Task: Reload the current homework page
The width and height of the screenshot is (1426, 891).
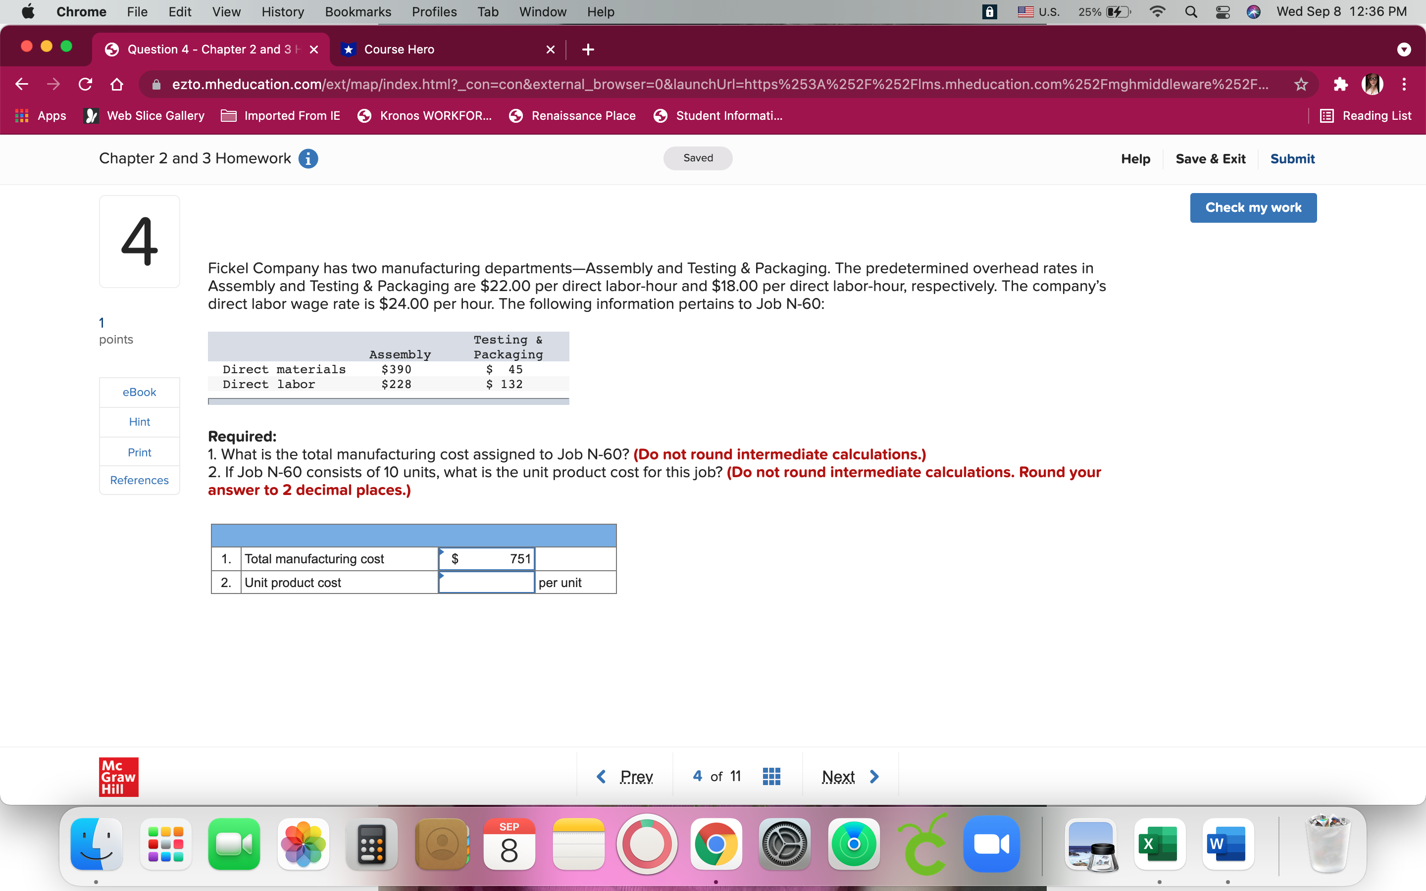Action: [85, 84]
